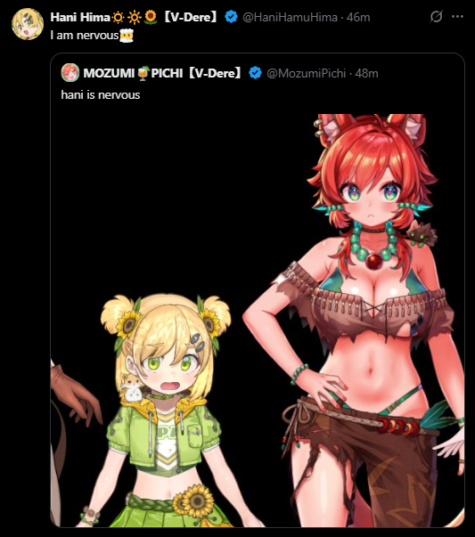The width and height of the screenshot is (475, 537).
Task: Click the sunflower emoji in Hani's name
Action: pyautogui.click(x=150, y=17)
